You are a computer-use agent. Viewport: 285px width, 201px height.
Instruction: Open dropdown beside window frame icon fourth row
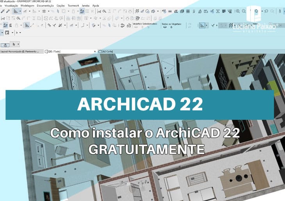(12, 33)
